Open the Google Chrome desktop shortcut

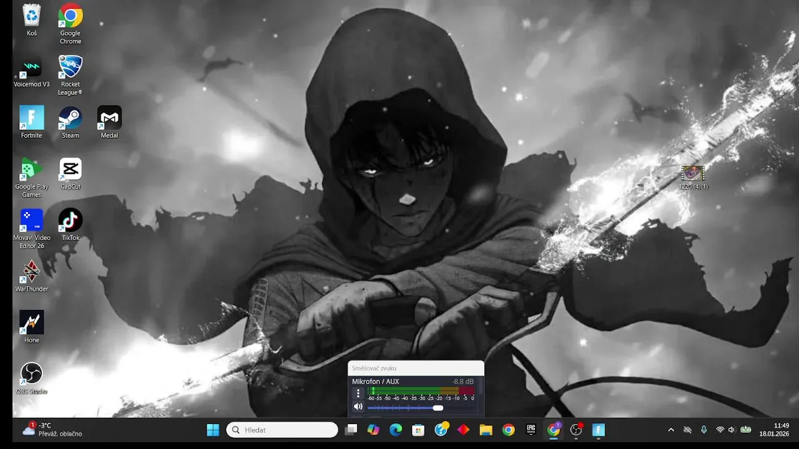click(x=71, y=24)
